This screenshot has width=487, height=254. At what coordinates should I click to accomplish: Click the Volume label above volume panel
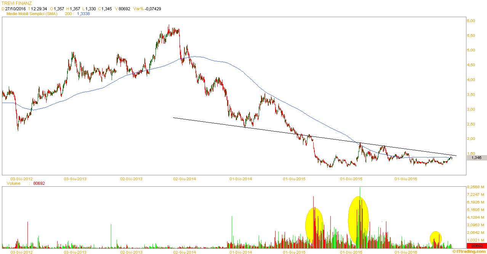[13, 183]
